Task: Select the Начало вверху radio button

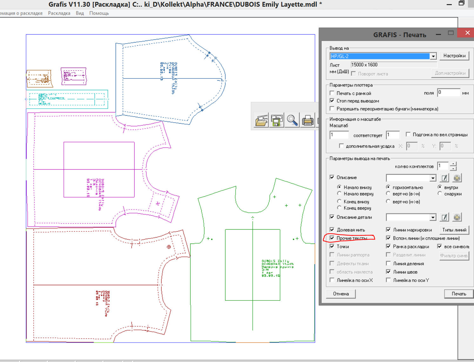Action: [x=339, y=194]
